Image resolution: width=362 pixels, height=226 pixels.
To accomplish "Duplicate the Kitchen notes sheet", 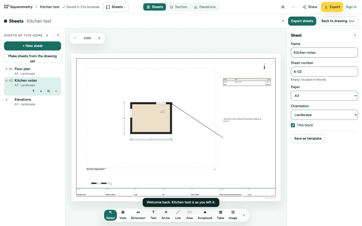I will (x=49, y=91).
